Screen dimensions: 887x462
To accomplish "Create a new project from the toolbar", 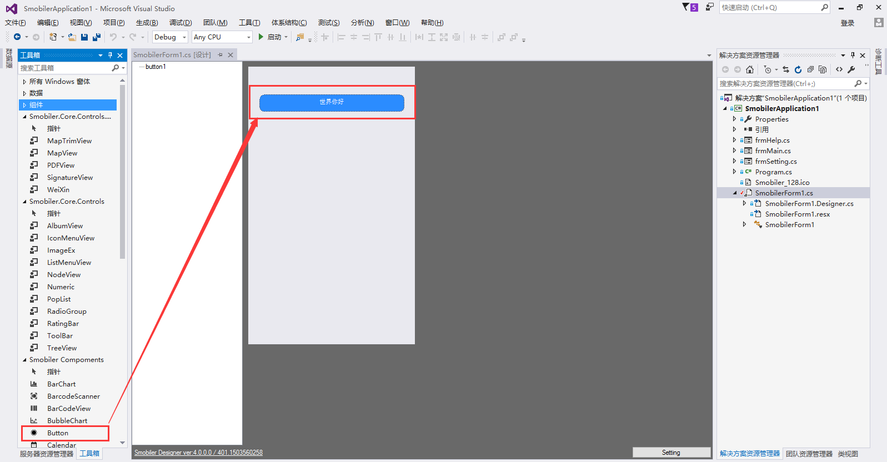I will [53, 37].
